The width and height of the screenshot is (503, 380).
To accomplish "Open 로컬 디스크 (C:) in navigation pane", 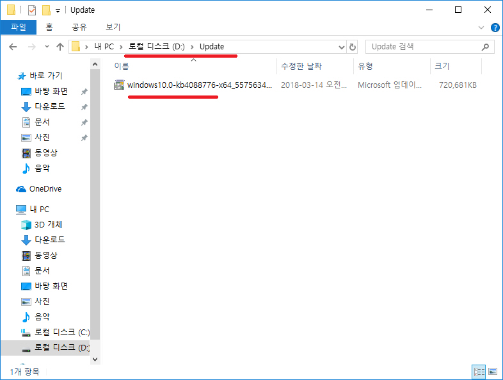I will coord(62,332).
